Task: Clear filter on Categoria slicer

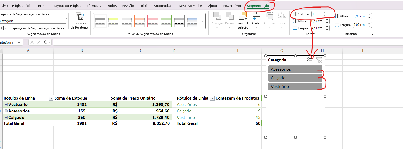Action: point(319,60)
